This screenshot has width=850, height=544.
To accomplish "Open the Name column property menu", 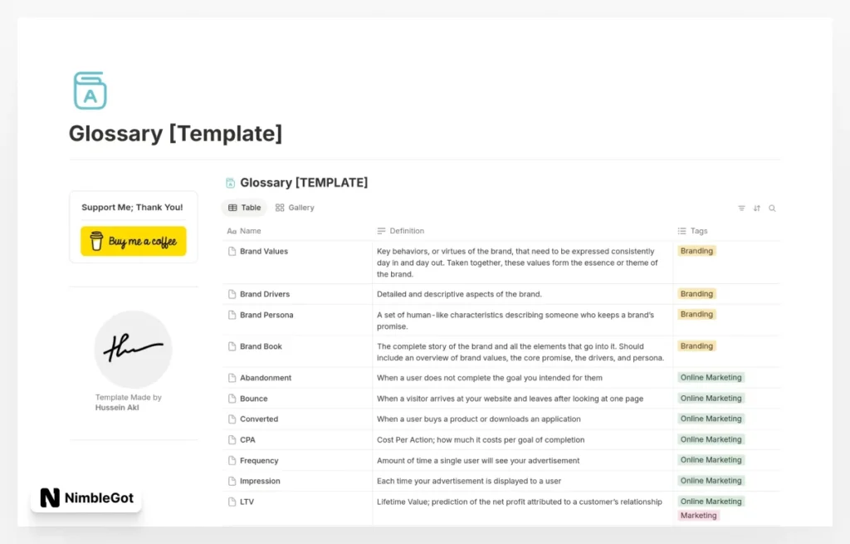I will pyautogui.click(x=247, y=230).
